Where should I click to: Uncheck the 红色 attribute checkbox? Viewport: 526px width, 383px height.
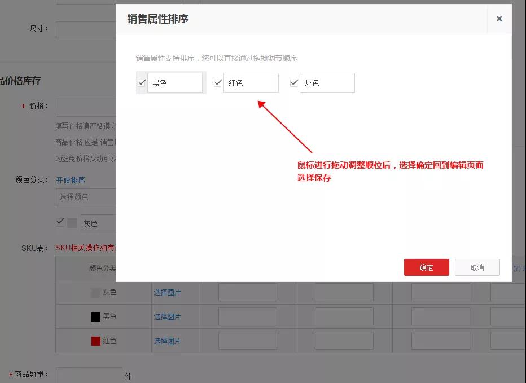click(217, 82)
